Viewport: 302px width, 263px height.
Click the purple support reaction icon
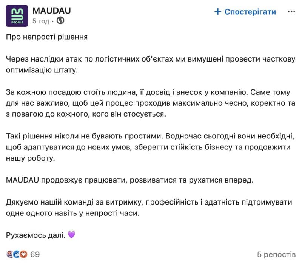[10, 254]
